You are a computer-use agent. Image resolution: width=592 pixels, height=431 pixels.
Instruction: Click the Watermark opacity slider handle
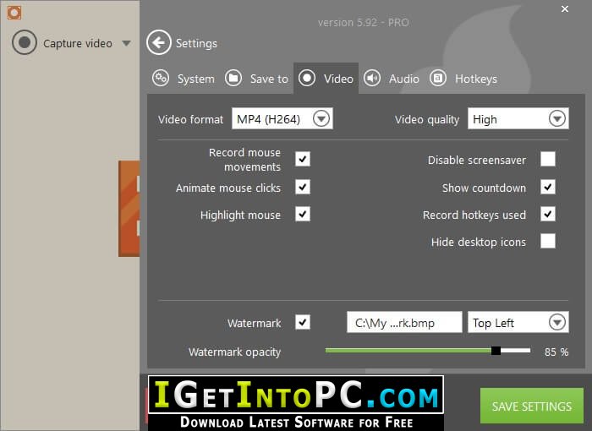(x=496, y=351)
